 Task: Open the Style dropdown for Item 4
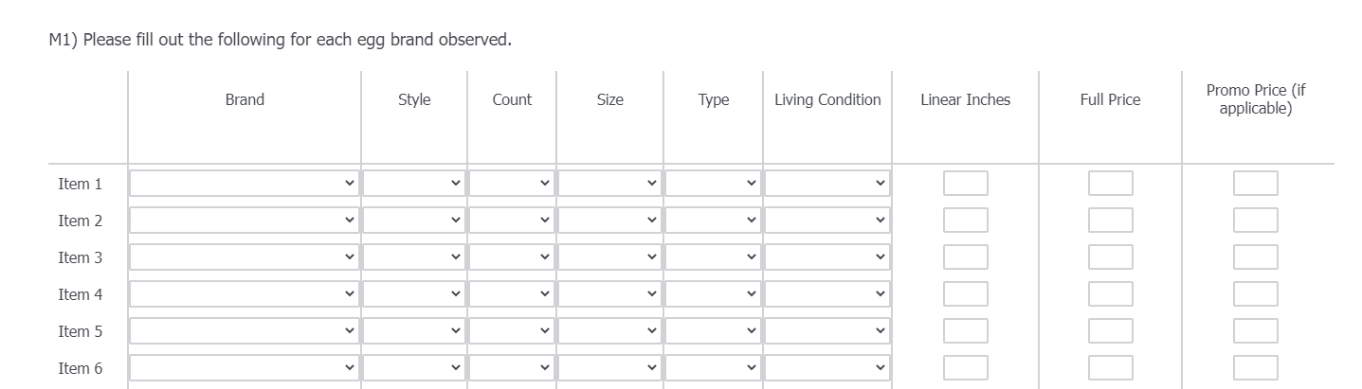pyautogui.click(x=414, y=294)
